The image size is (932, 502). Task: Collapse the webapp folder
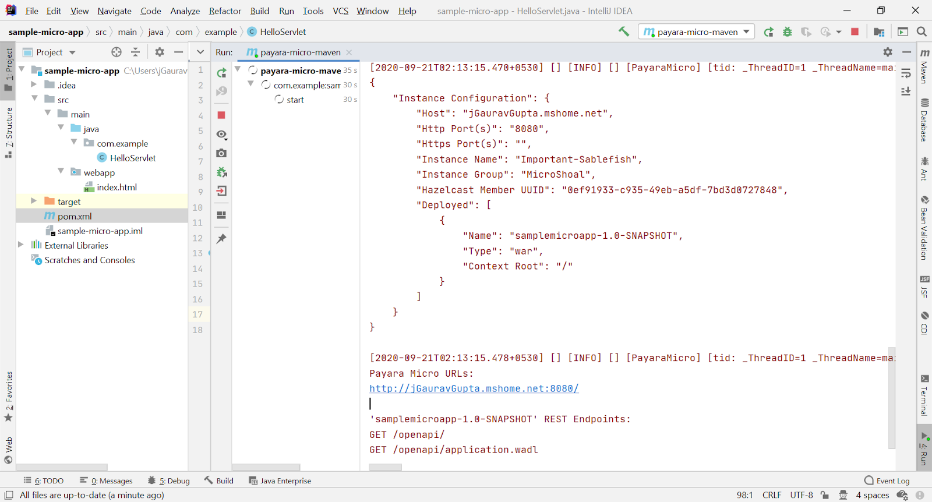61,172
